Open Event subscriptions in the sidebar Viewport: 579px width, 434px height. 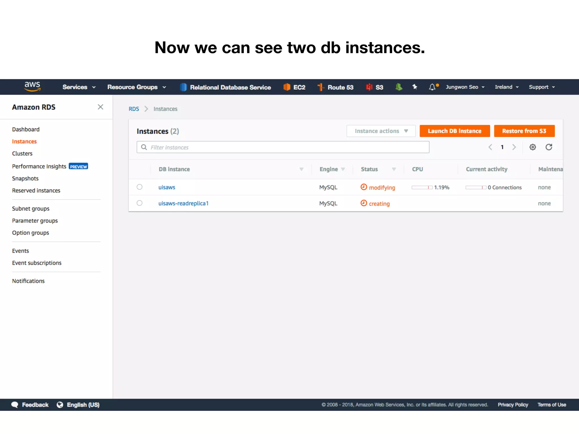37,263
